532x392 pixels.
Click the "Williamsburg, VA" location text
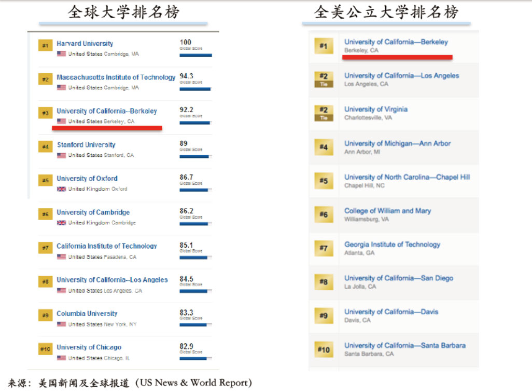[367, 220]
